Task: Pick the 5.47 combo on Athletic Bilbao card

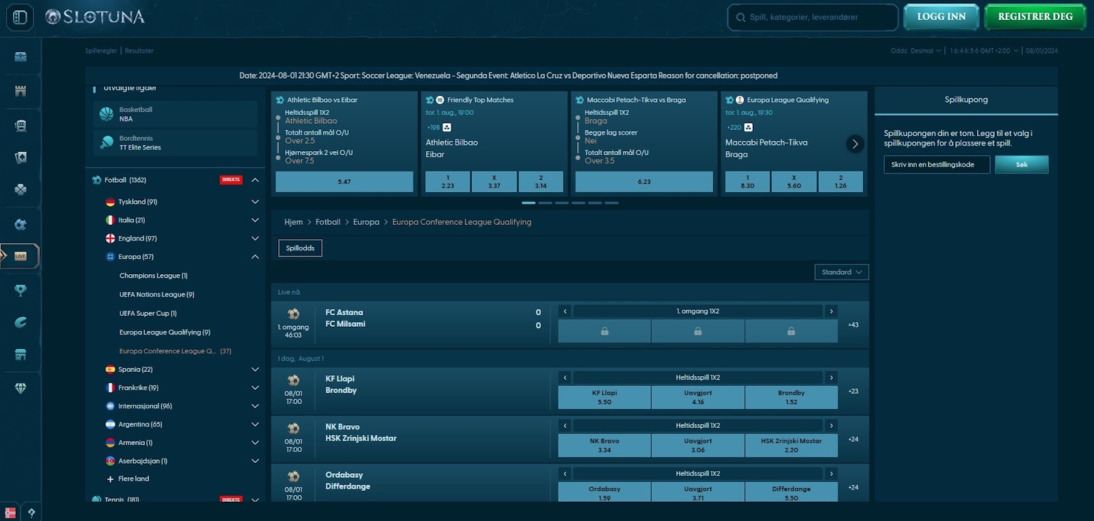Action: [344, 182]
